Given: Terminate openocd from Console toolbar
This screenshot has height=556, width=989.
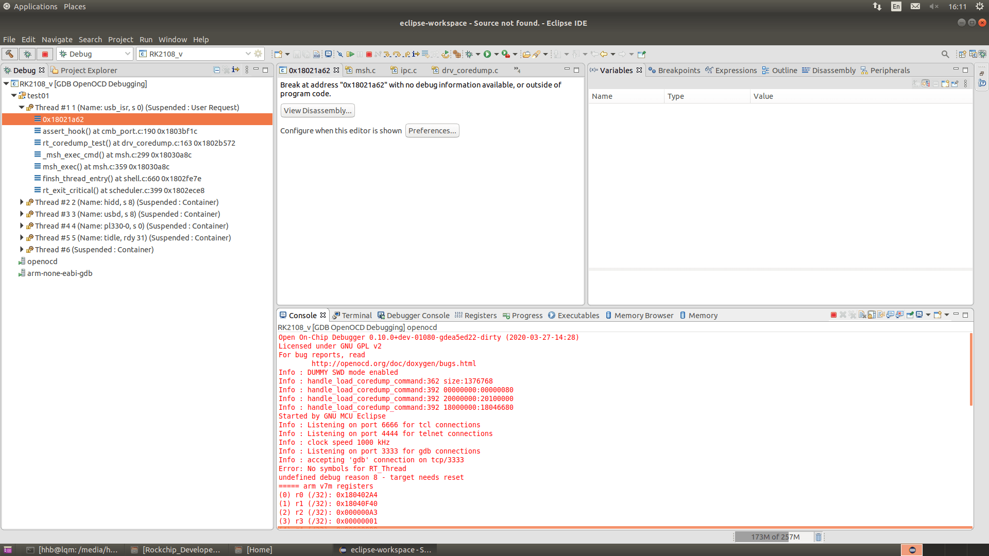Looking at the screenshot, I should [x=833, y=315].
